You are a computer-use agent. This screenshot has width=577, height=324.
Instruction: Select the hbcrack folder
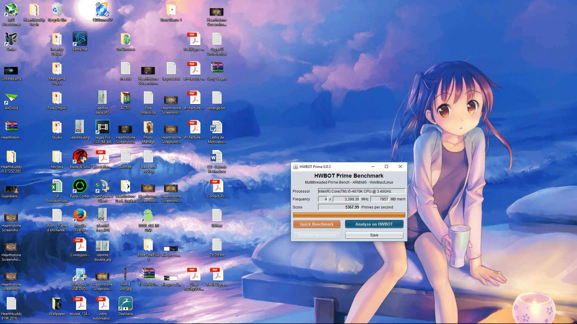[57, 159]
